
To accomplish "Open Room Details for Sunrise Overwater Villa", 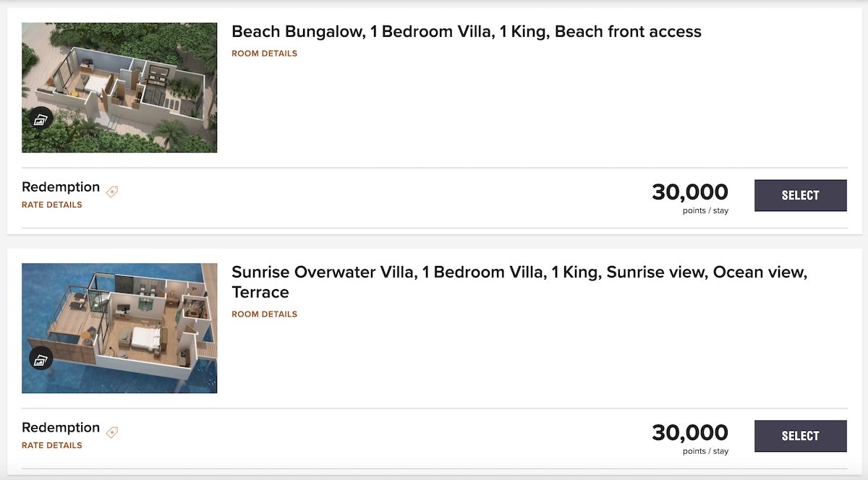I will point(264,314).
